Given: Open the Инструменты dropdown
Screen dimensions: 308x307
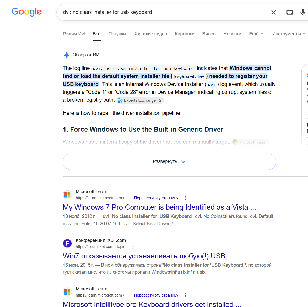Looking at the screenshot, I should [289, 34].
